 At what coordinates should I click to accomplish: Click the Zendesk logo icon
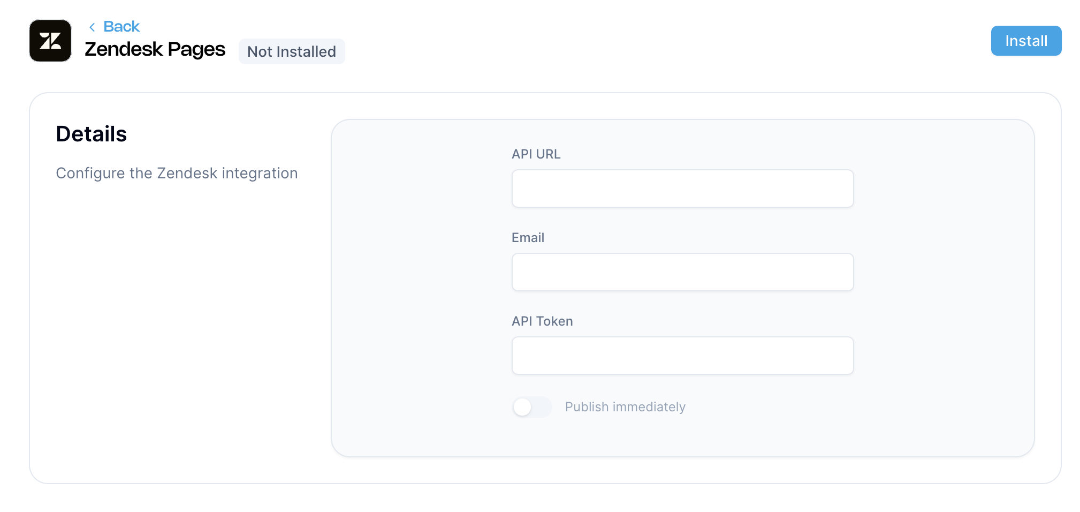[50, 41]
